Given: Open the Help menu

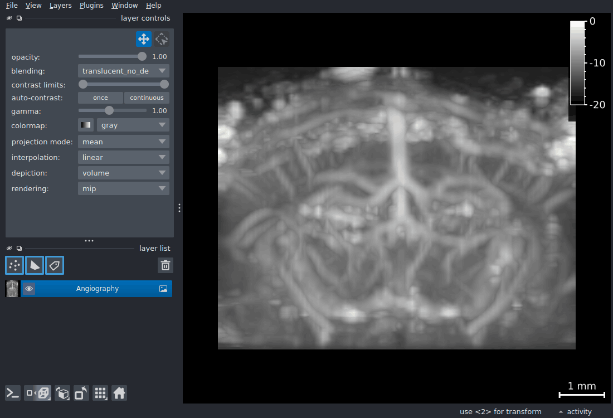Looking at the screenshot, I should coord(153,6).
